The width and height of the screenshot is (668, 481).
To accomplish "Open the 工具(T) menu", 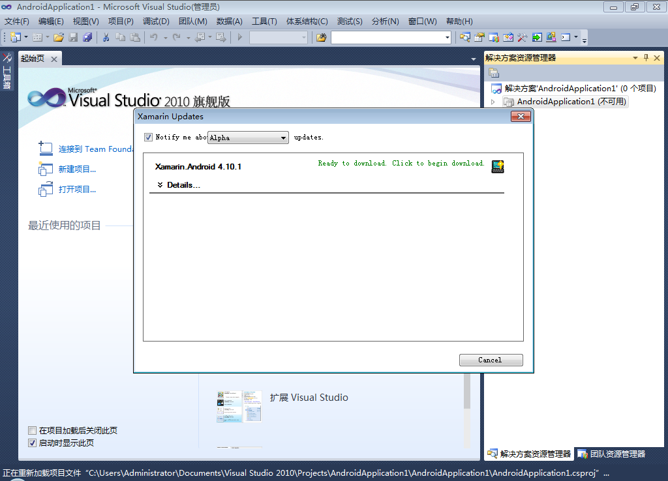I will coord(264,22).
